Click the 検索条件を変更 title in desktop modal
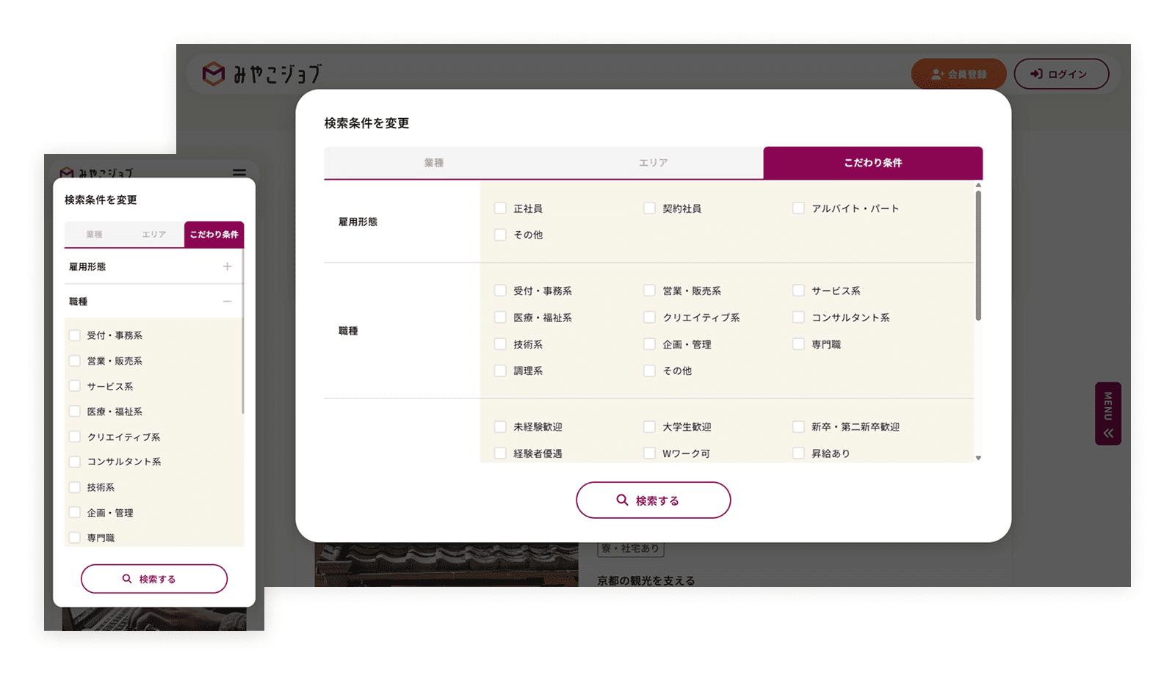 [x=366, y=123]
